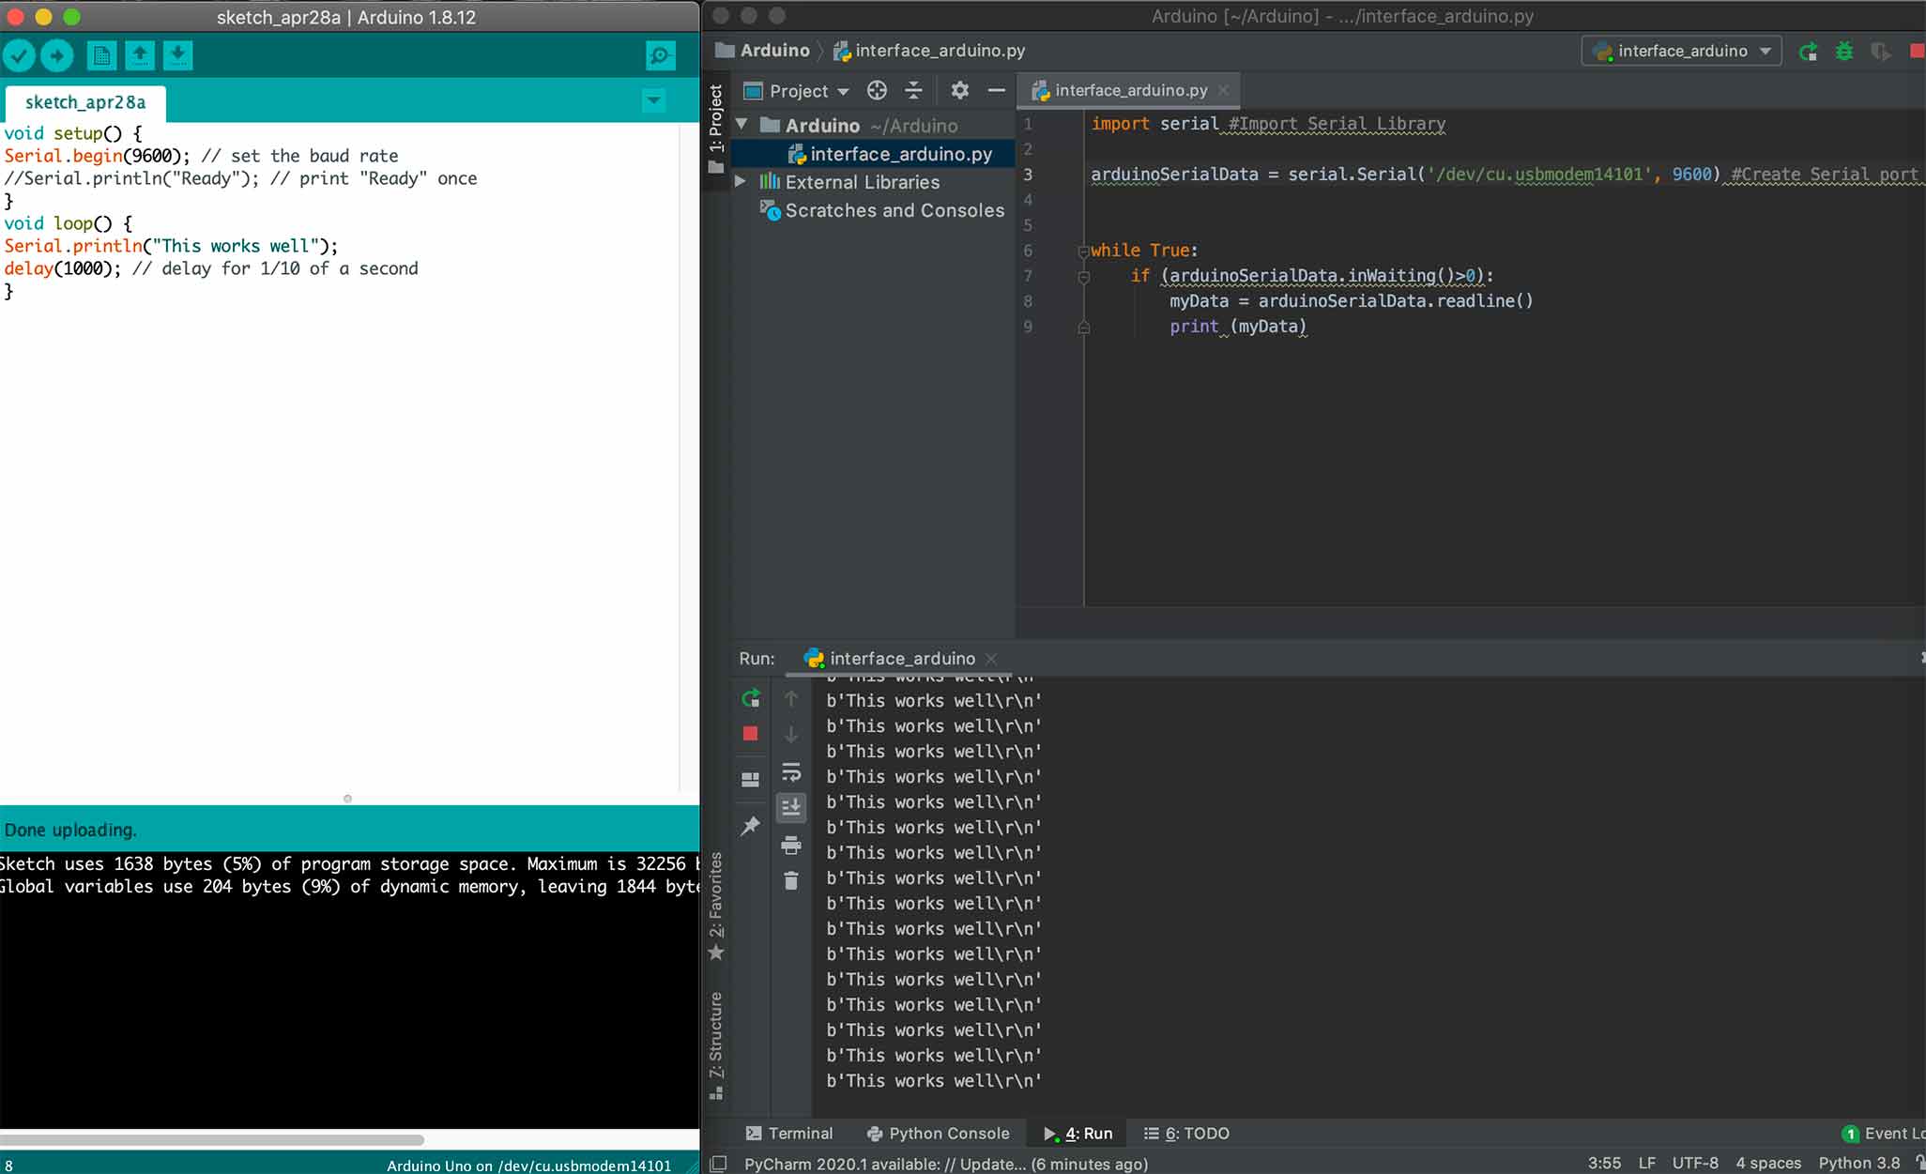Screen dimensions: 1926x1174
Task: Click the Rerun interface_arduino icon in Run panel
Action: [x=751, y=698]
